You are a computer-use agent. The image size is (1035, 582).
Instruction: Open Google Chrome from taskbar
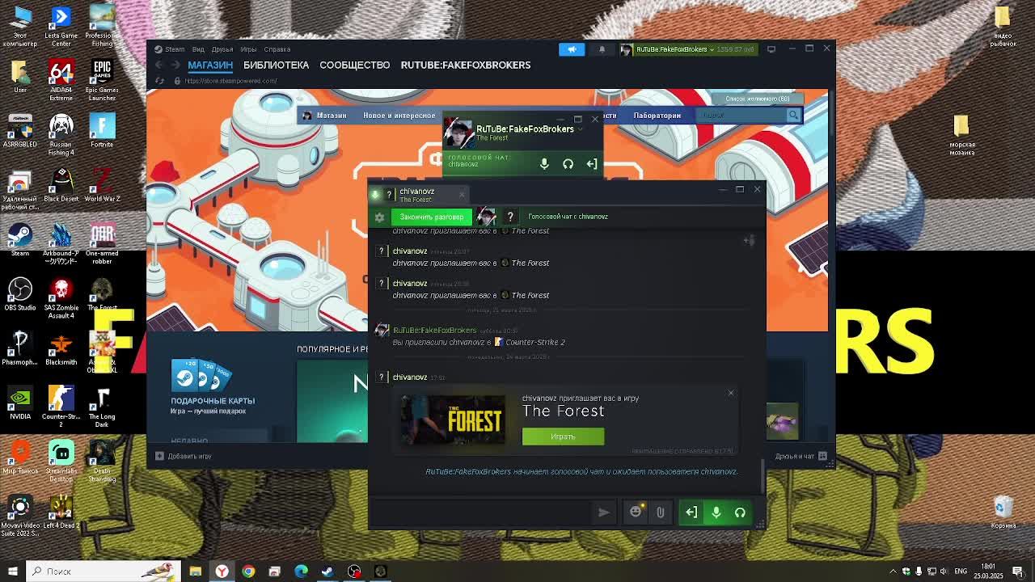pos(248,571)
